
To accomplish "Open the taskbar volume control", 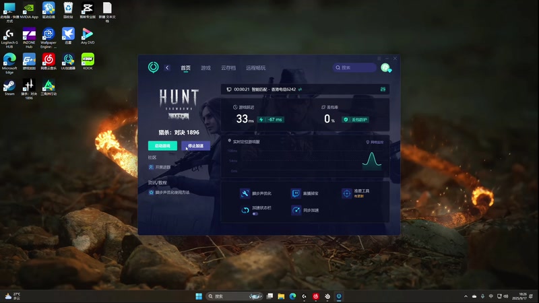I will 506,296.
